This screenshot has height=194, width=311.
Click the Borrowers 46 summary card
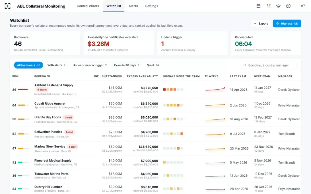45,43
